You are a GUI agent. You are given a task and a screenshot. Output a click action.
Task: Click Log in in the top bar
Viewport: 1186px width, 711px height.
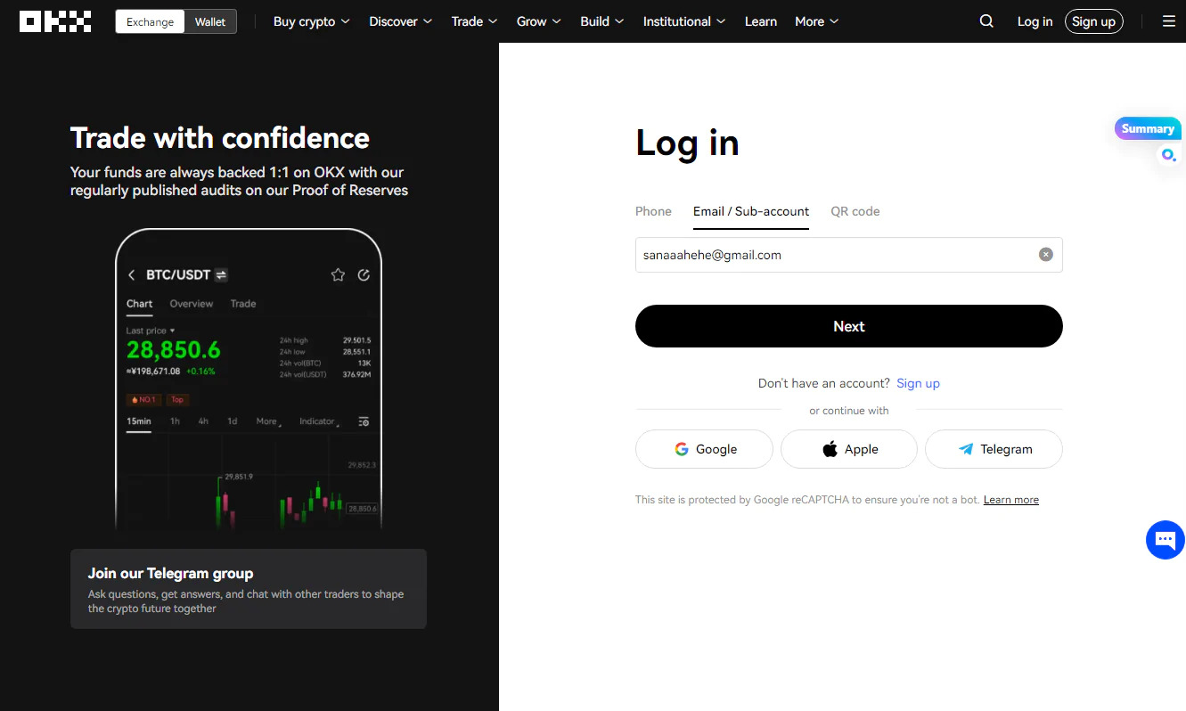(x=1035, y=21)
